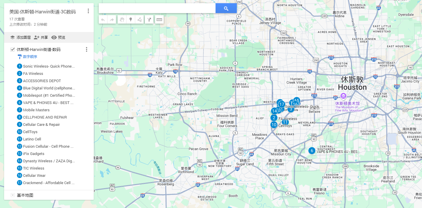Click the blue search magnifier button

226,8
